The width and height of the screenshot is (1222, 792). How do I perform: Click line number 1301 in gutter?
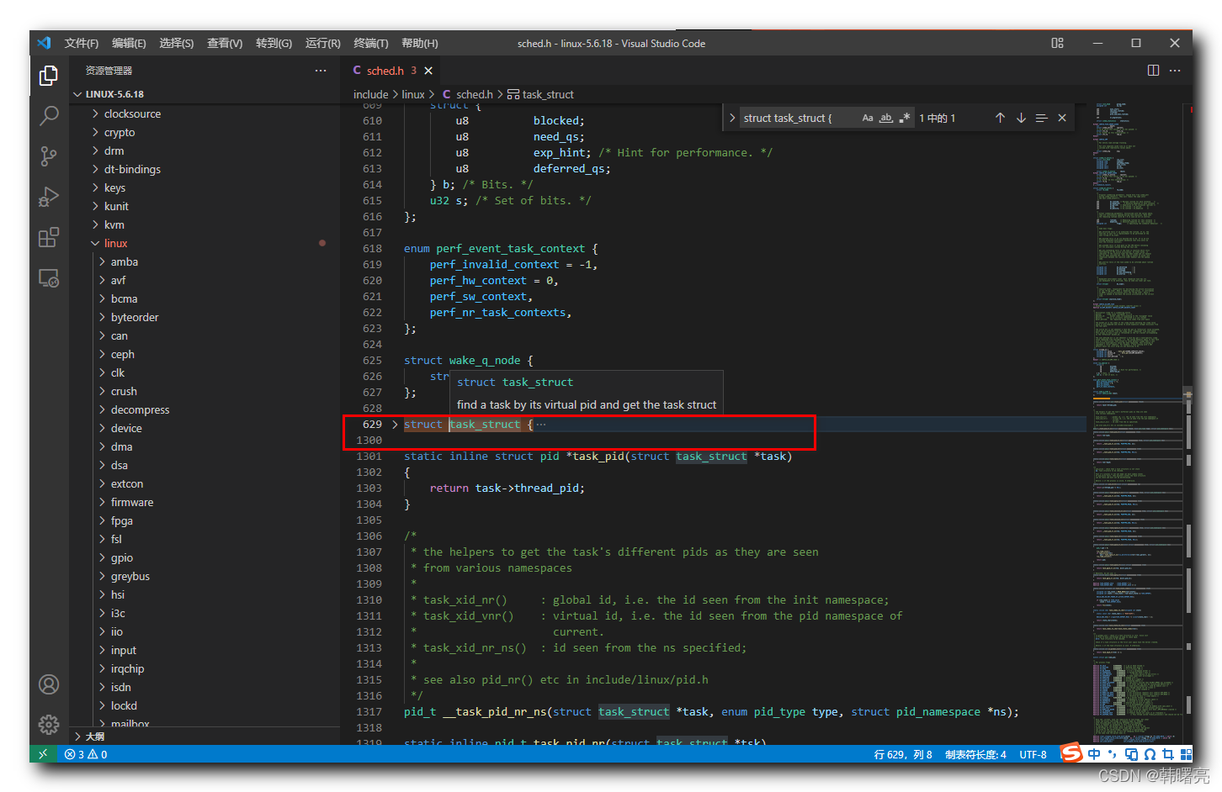[x=369, y=457]
